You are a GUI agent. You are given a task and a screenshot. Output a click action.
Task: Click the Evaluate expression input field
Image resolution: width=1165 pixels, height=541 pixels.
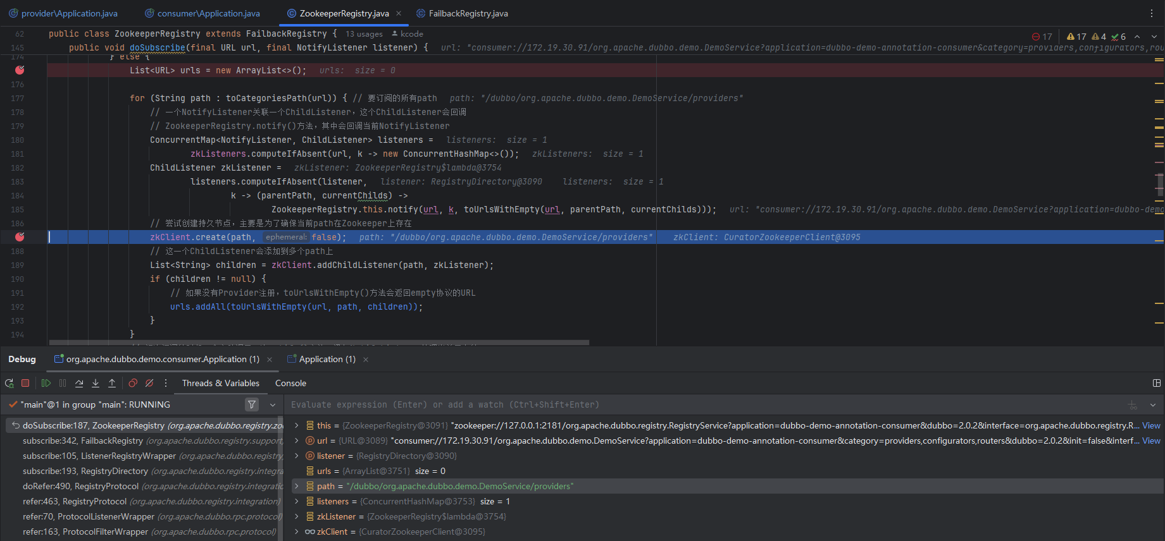click(696, 404)
